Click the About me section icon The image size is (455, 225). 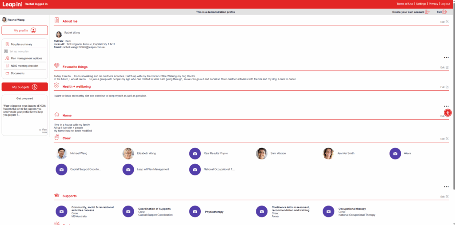coord(56,20)
